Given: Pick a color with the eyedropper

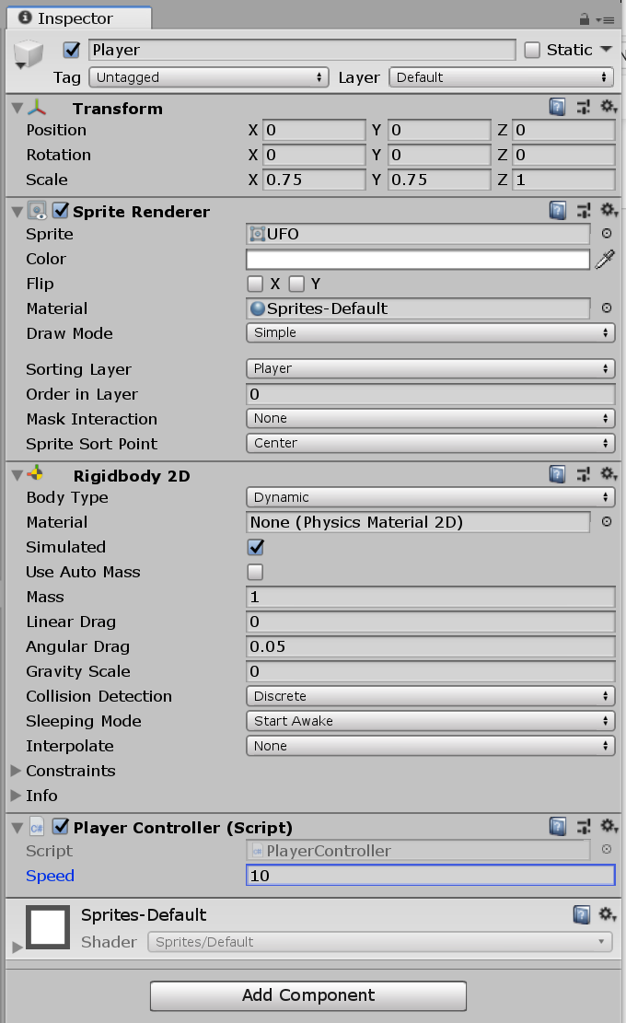Looking at the screenshot, I should point(605,259).
